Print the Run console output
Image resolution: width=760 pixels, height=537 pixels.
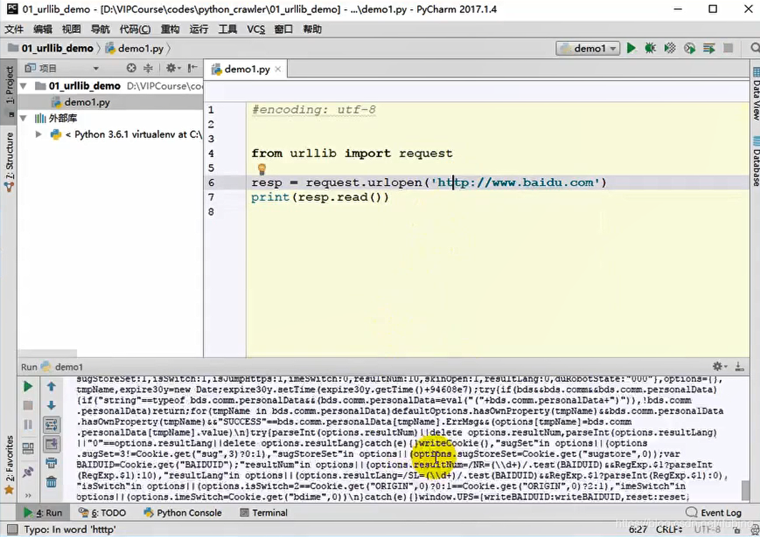click(x=51, y=463)
